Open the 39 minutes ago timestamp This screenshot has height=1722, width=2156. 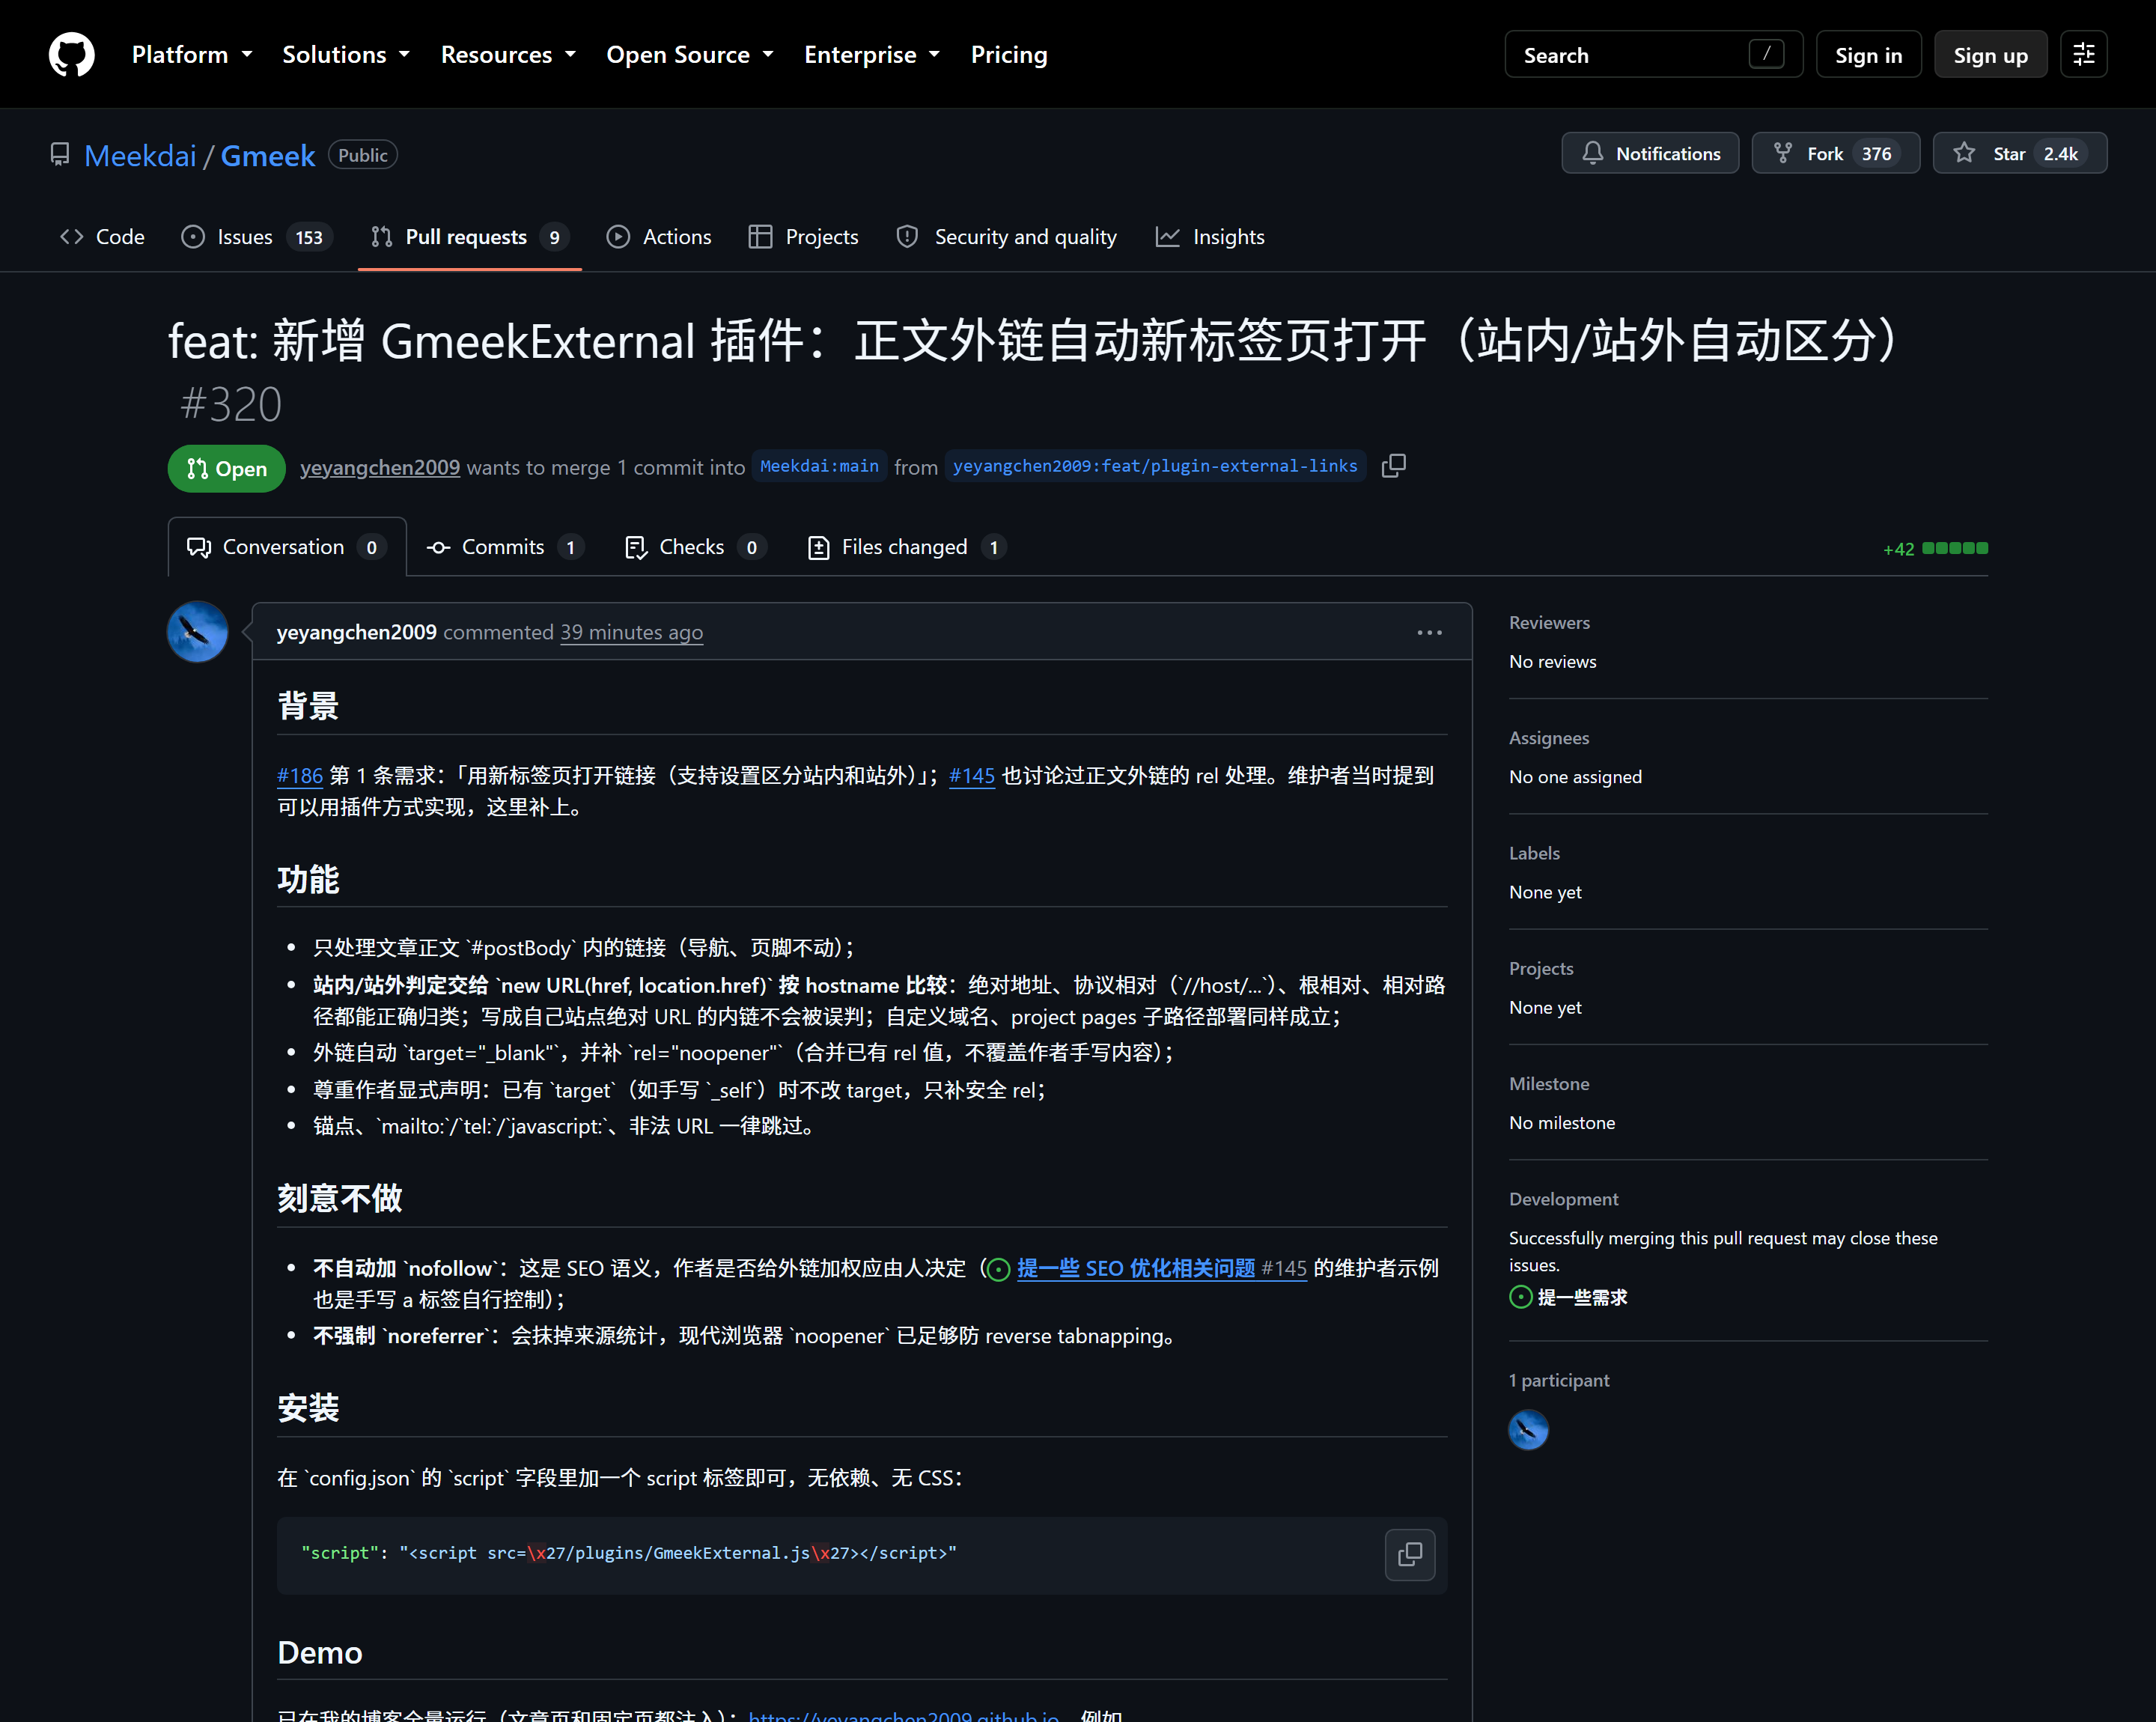[x=631, y=632]
